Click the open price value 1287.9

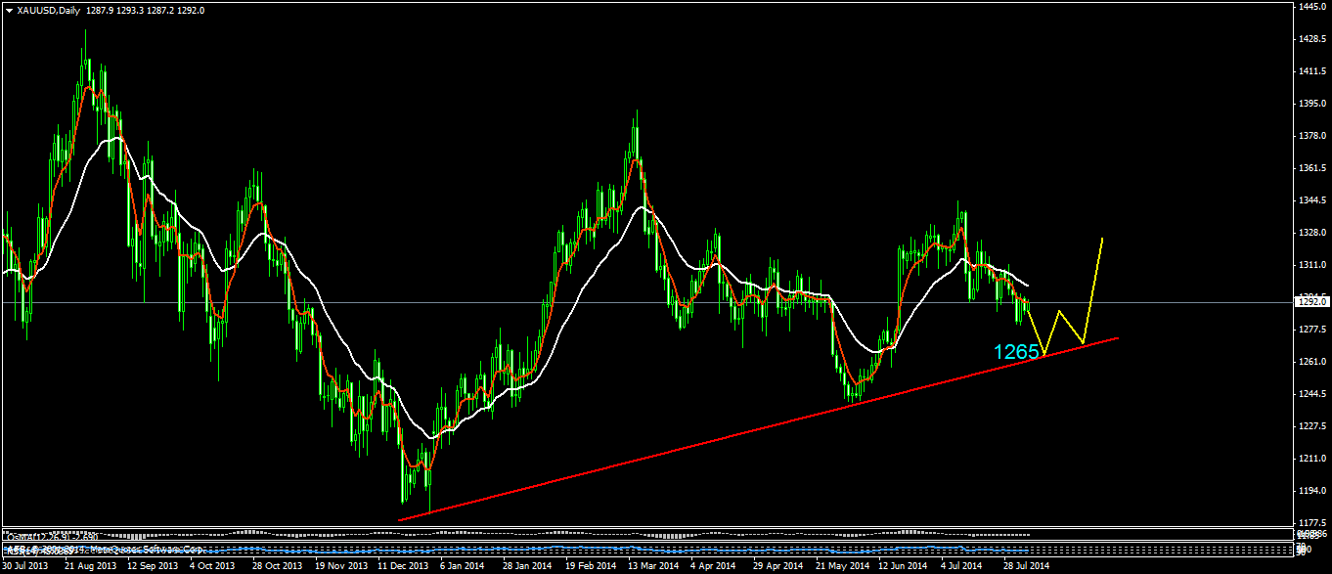98,10
